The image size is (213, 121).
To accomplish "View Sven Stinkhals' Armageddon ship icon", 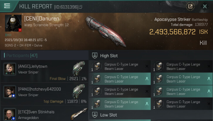I will [x=79, y=114].
